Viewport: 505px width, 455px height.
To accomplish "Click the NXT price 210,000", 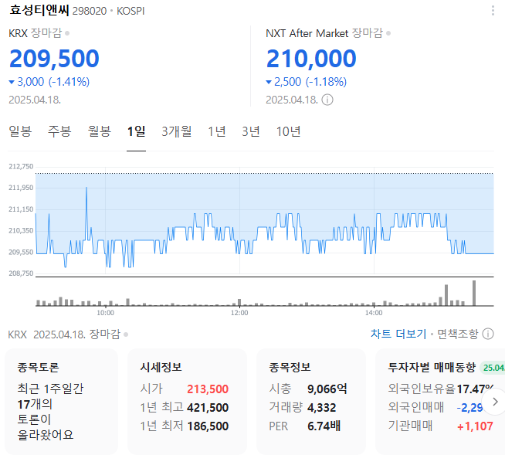I will click(311, 59).
